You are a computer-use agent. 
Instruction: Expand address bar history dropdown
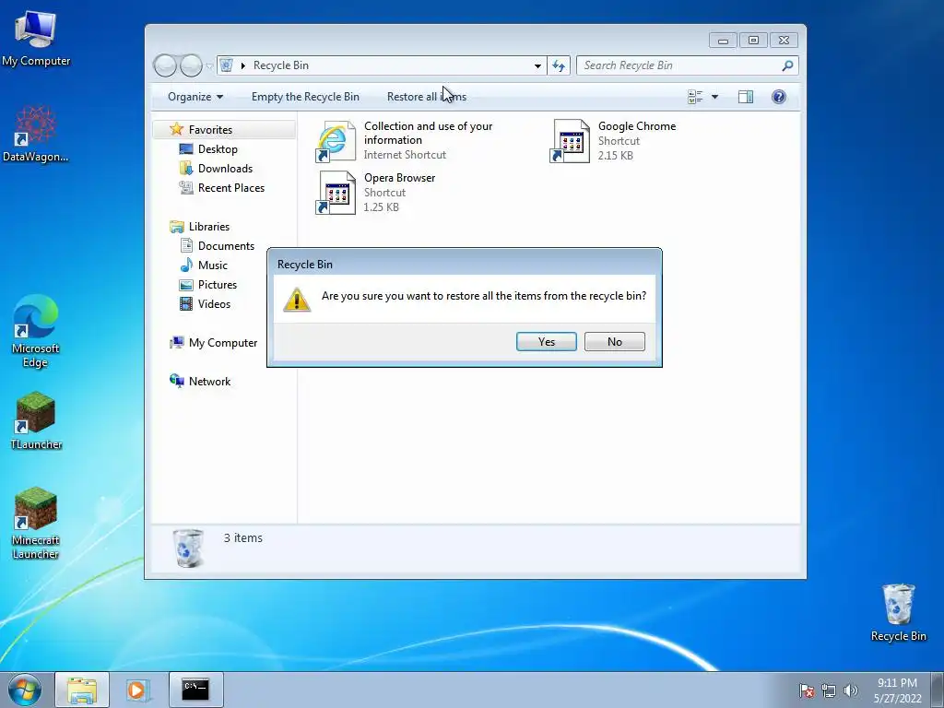tap(537, 65)
